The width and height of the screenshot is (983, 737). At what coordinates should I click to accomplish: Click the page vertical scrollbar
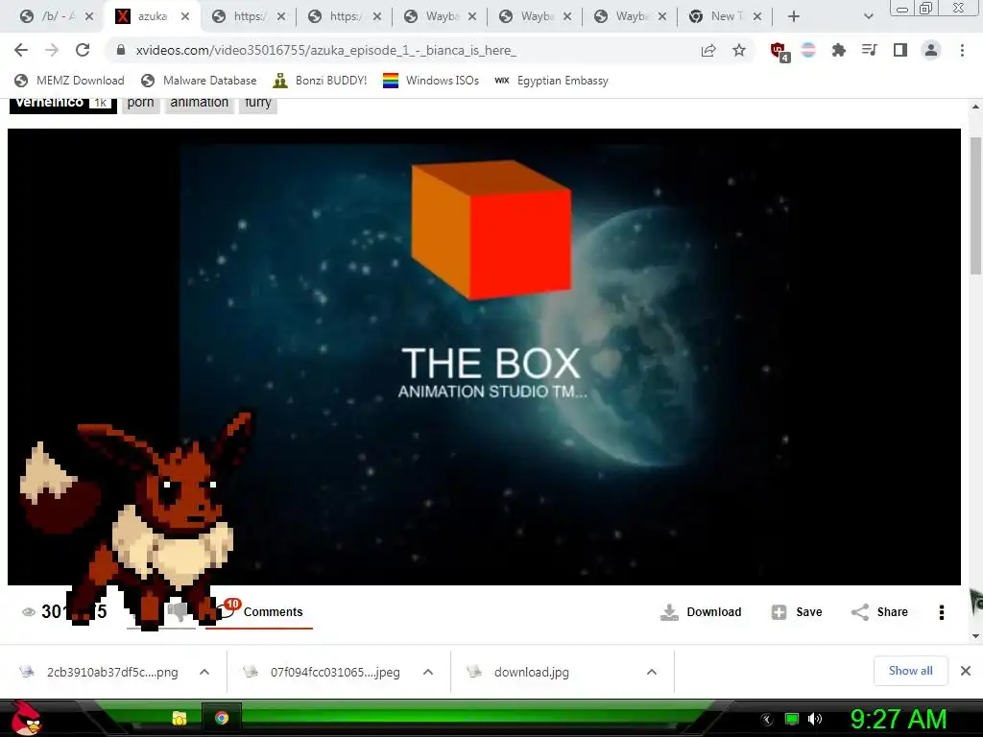975,205
